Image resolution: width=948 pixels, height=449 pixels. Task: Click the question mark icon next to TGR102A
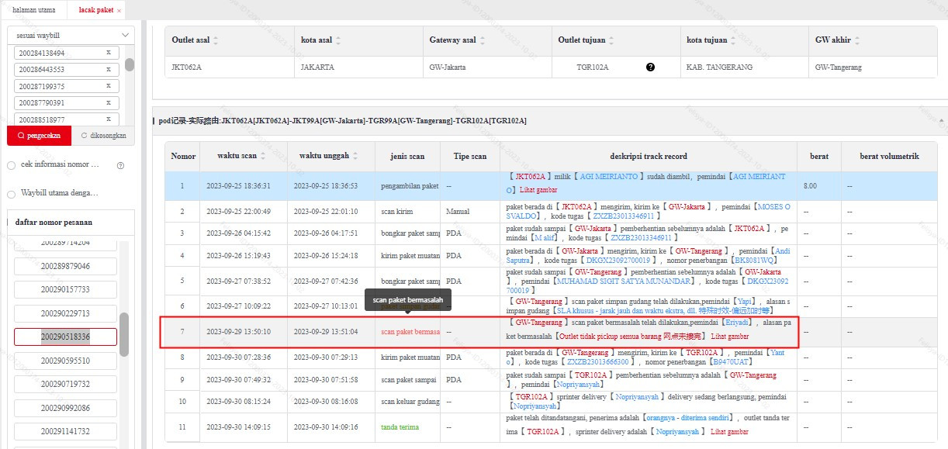650,67
